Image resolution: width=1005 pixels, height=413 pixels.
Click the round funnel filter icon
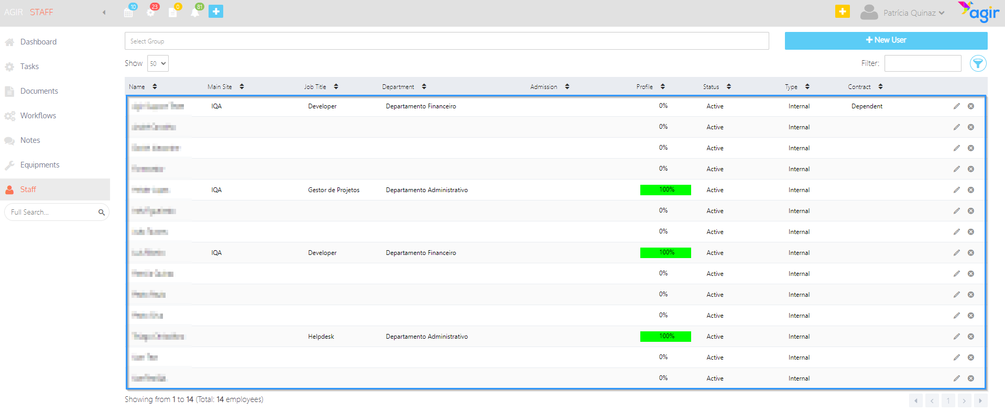tap(978, 63)
